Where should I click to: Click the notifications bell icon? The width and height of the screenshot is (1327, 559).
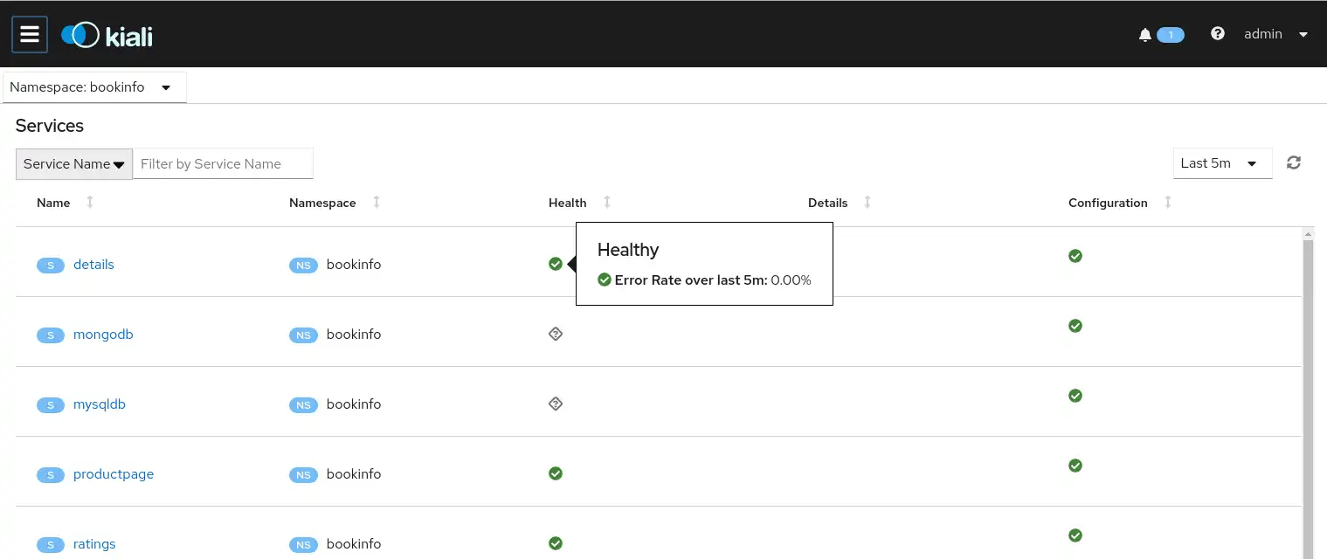tap(1145, 35)
